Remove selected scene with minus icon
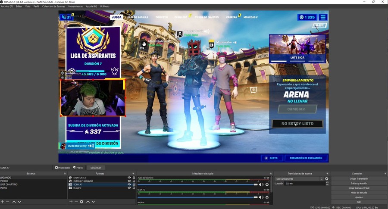Screen dimensions: 388x209 (x=8, y=202)
